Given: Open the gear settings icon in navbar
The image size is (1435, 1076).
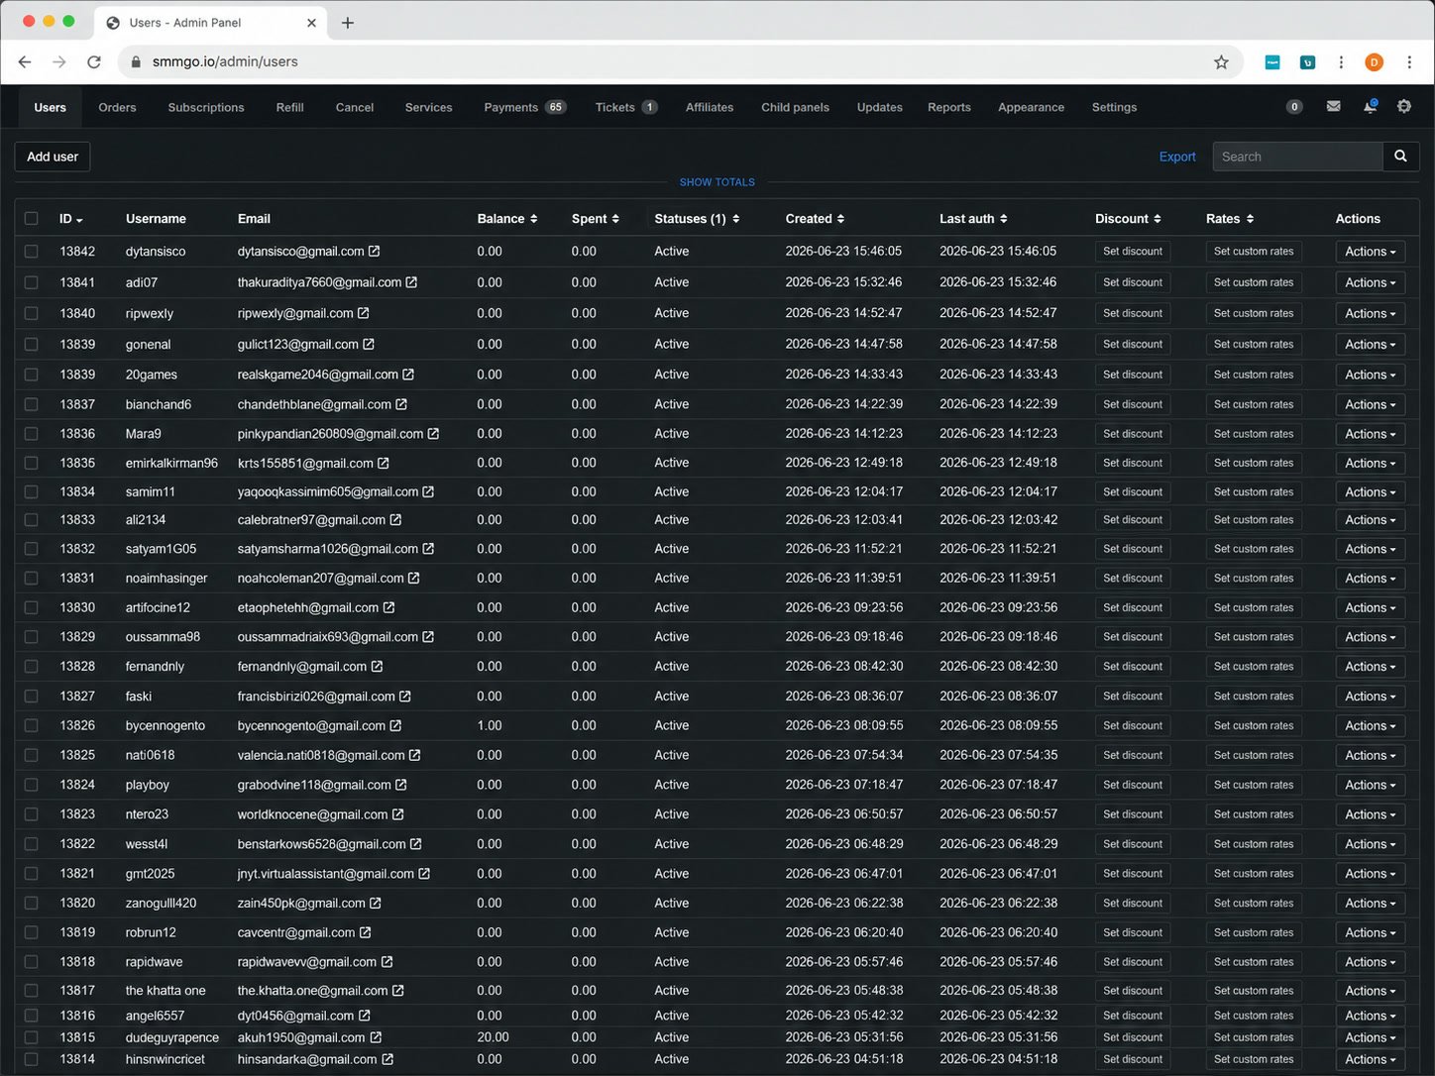Looking at the screenshot, I should (x=1404, y=107).
